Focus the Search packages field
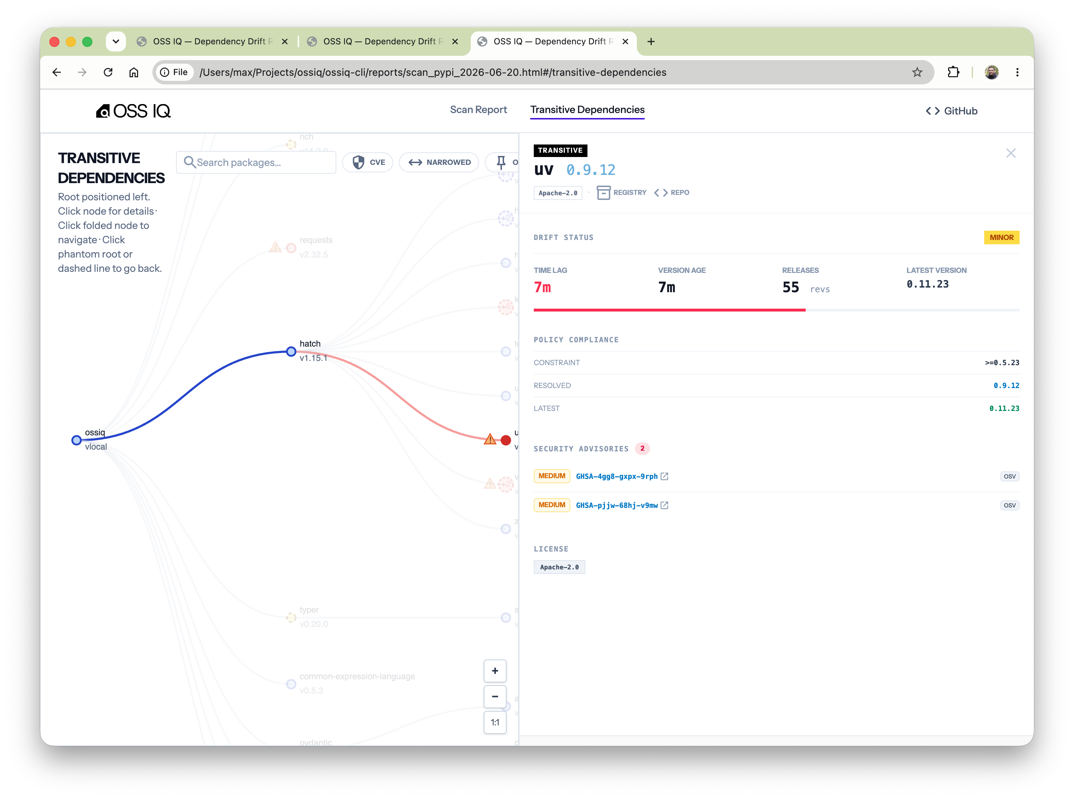This screenshot has width=1074, height=799. (x=256, y=162)
